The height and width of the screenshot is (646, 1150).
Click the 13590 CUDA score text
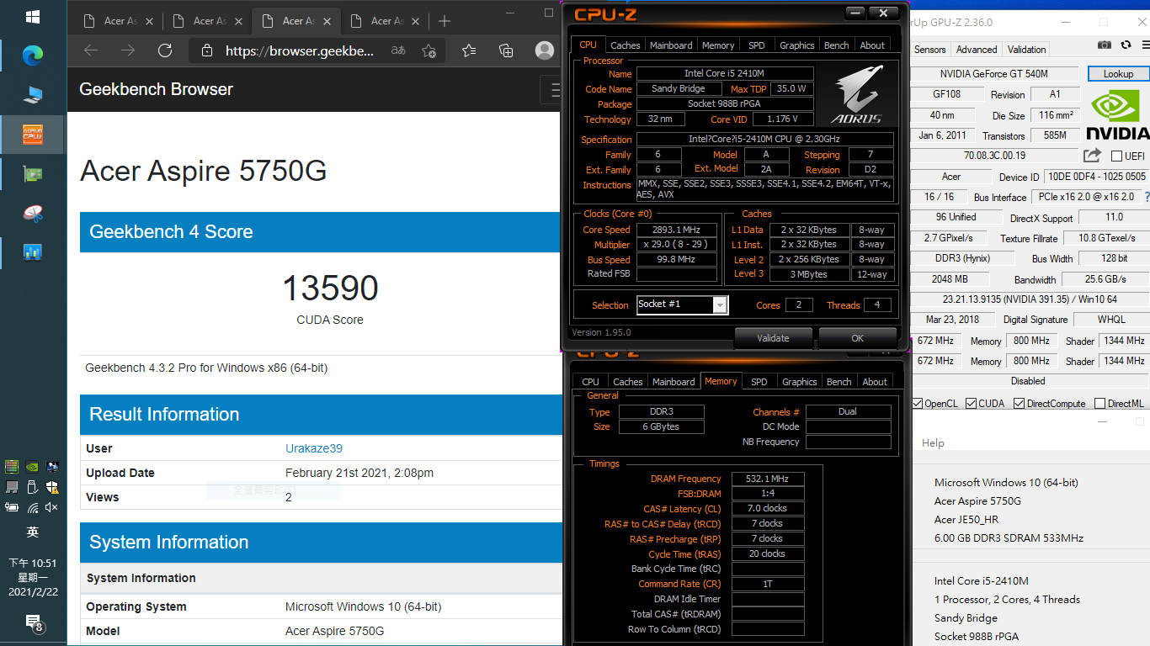click(330, 288)
